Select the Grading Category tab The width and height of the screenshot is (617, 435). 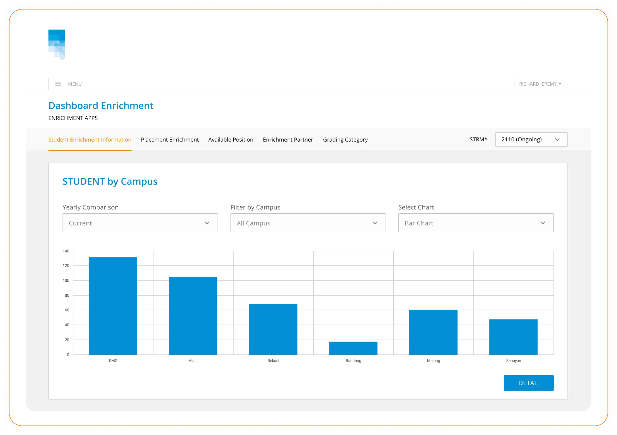point(345,140)
